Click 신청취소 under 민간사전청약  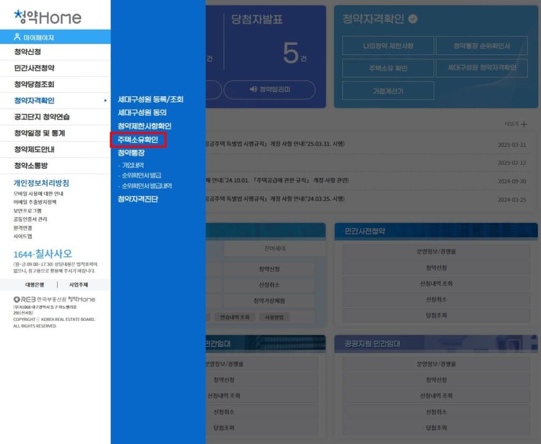pyautogui.click(x=436, y=299)
